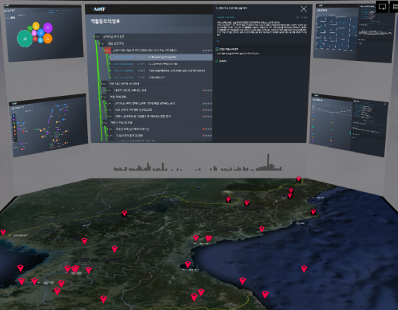Screen dimensions: 398x310
Task: Click the orange bubble in the bubble chart
Action: [48, 39]
